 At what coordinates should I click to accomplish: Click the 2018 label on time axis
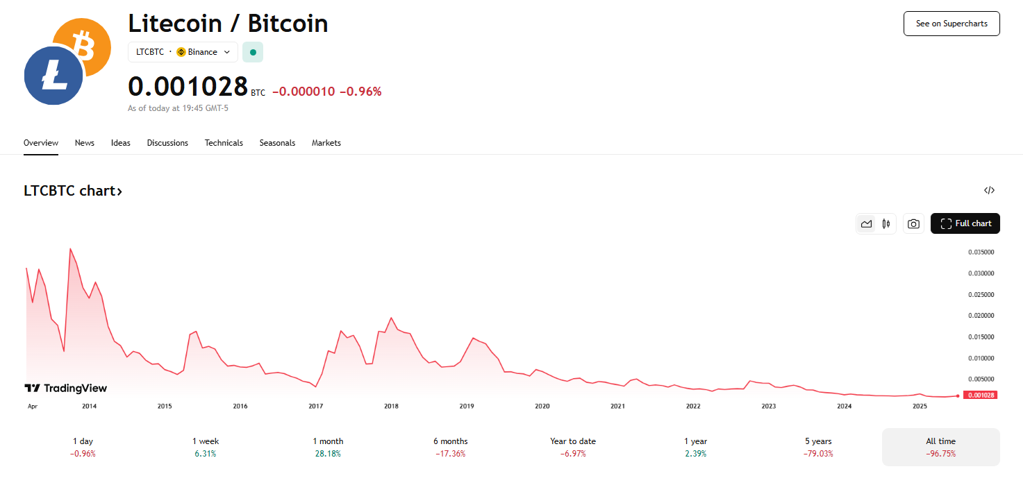(391, 406)
